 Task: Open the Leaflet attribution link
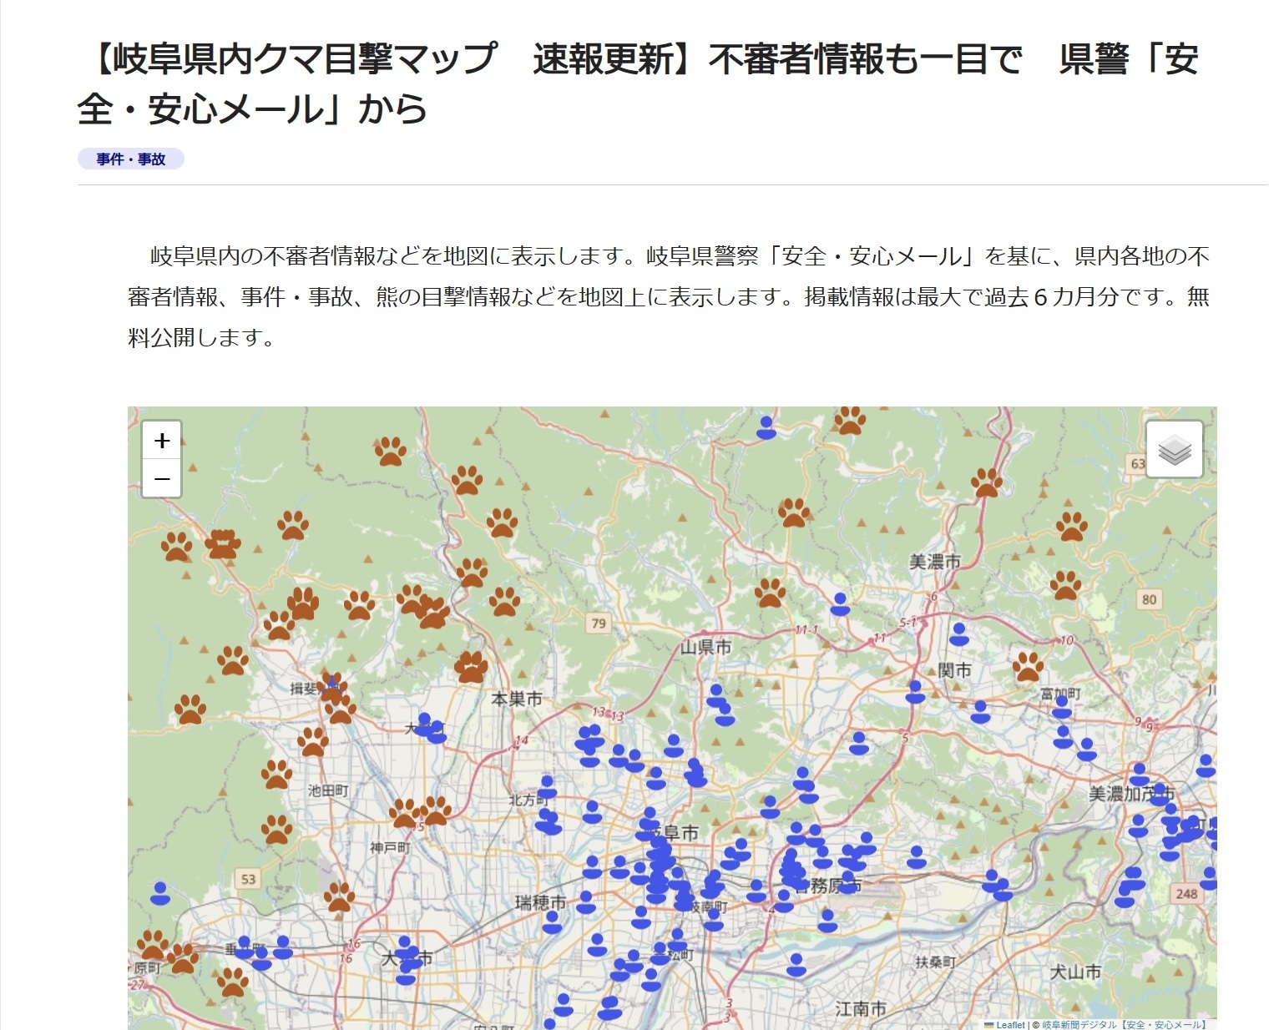coord(1009,1024)
